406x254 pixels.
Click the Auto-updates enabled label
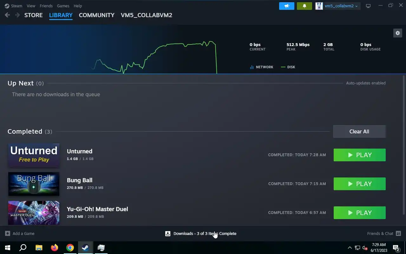click(366, 83)
